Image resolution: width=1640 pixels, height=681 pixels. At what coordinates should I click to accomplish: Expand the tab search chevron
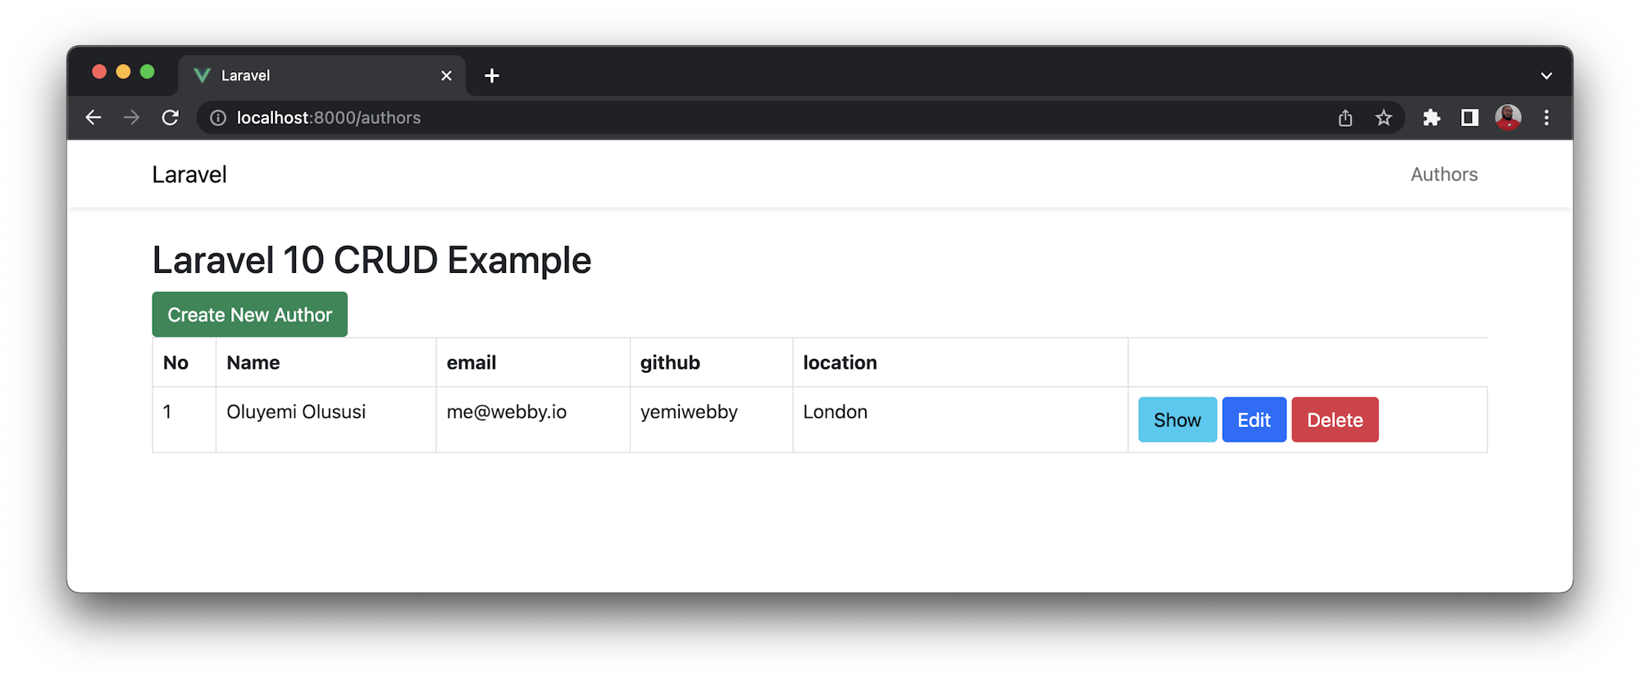pos(1546,75)
